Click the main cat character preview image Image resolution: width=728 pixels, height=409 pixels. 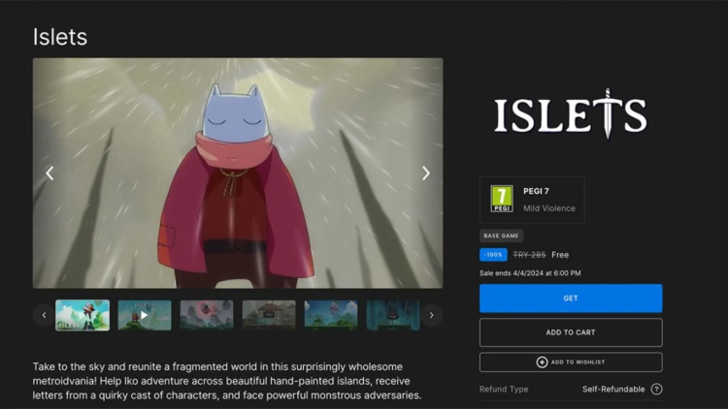[238, 173]
